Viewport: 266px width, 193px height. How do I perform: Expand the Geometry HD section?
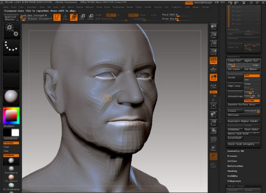(x=236, y=151)
